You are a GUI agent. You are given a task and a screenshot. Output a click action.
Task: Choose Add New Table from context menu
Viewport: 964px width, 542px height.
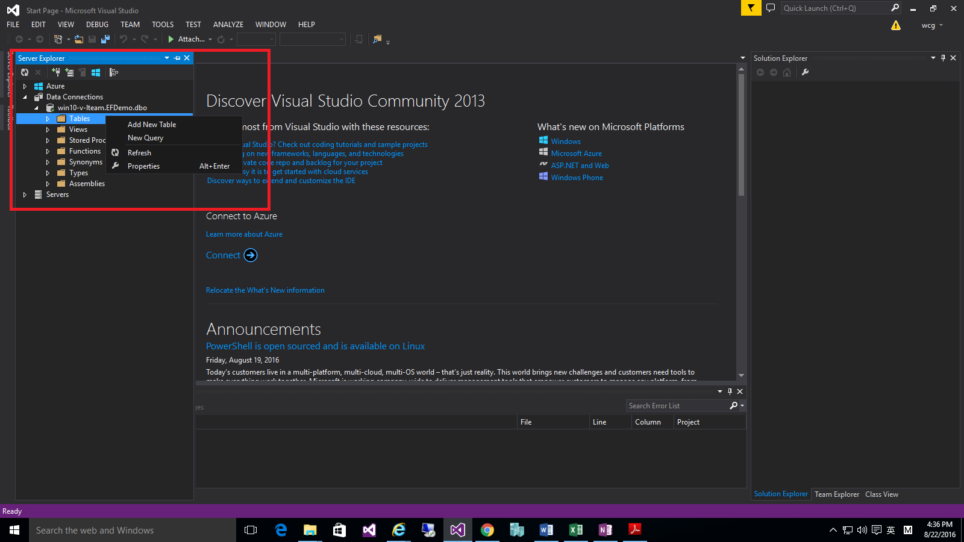[152, 125]
